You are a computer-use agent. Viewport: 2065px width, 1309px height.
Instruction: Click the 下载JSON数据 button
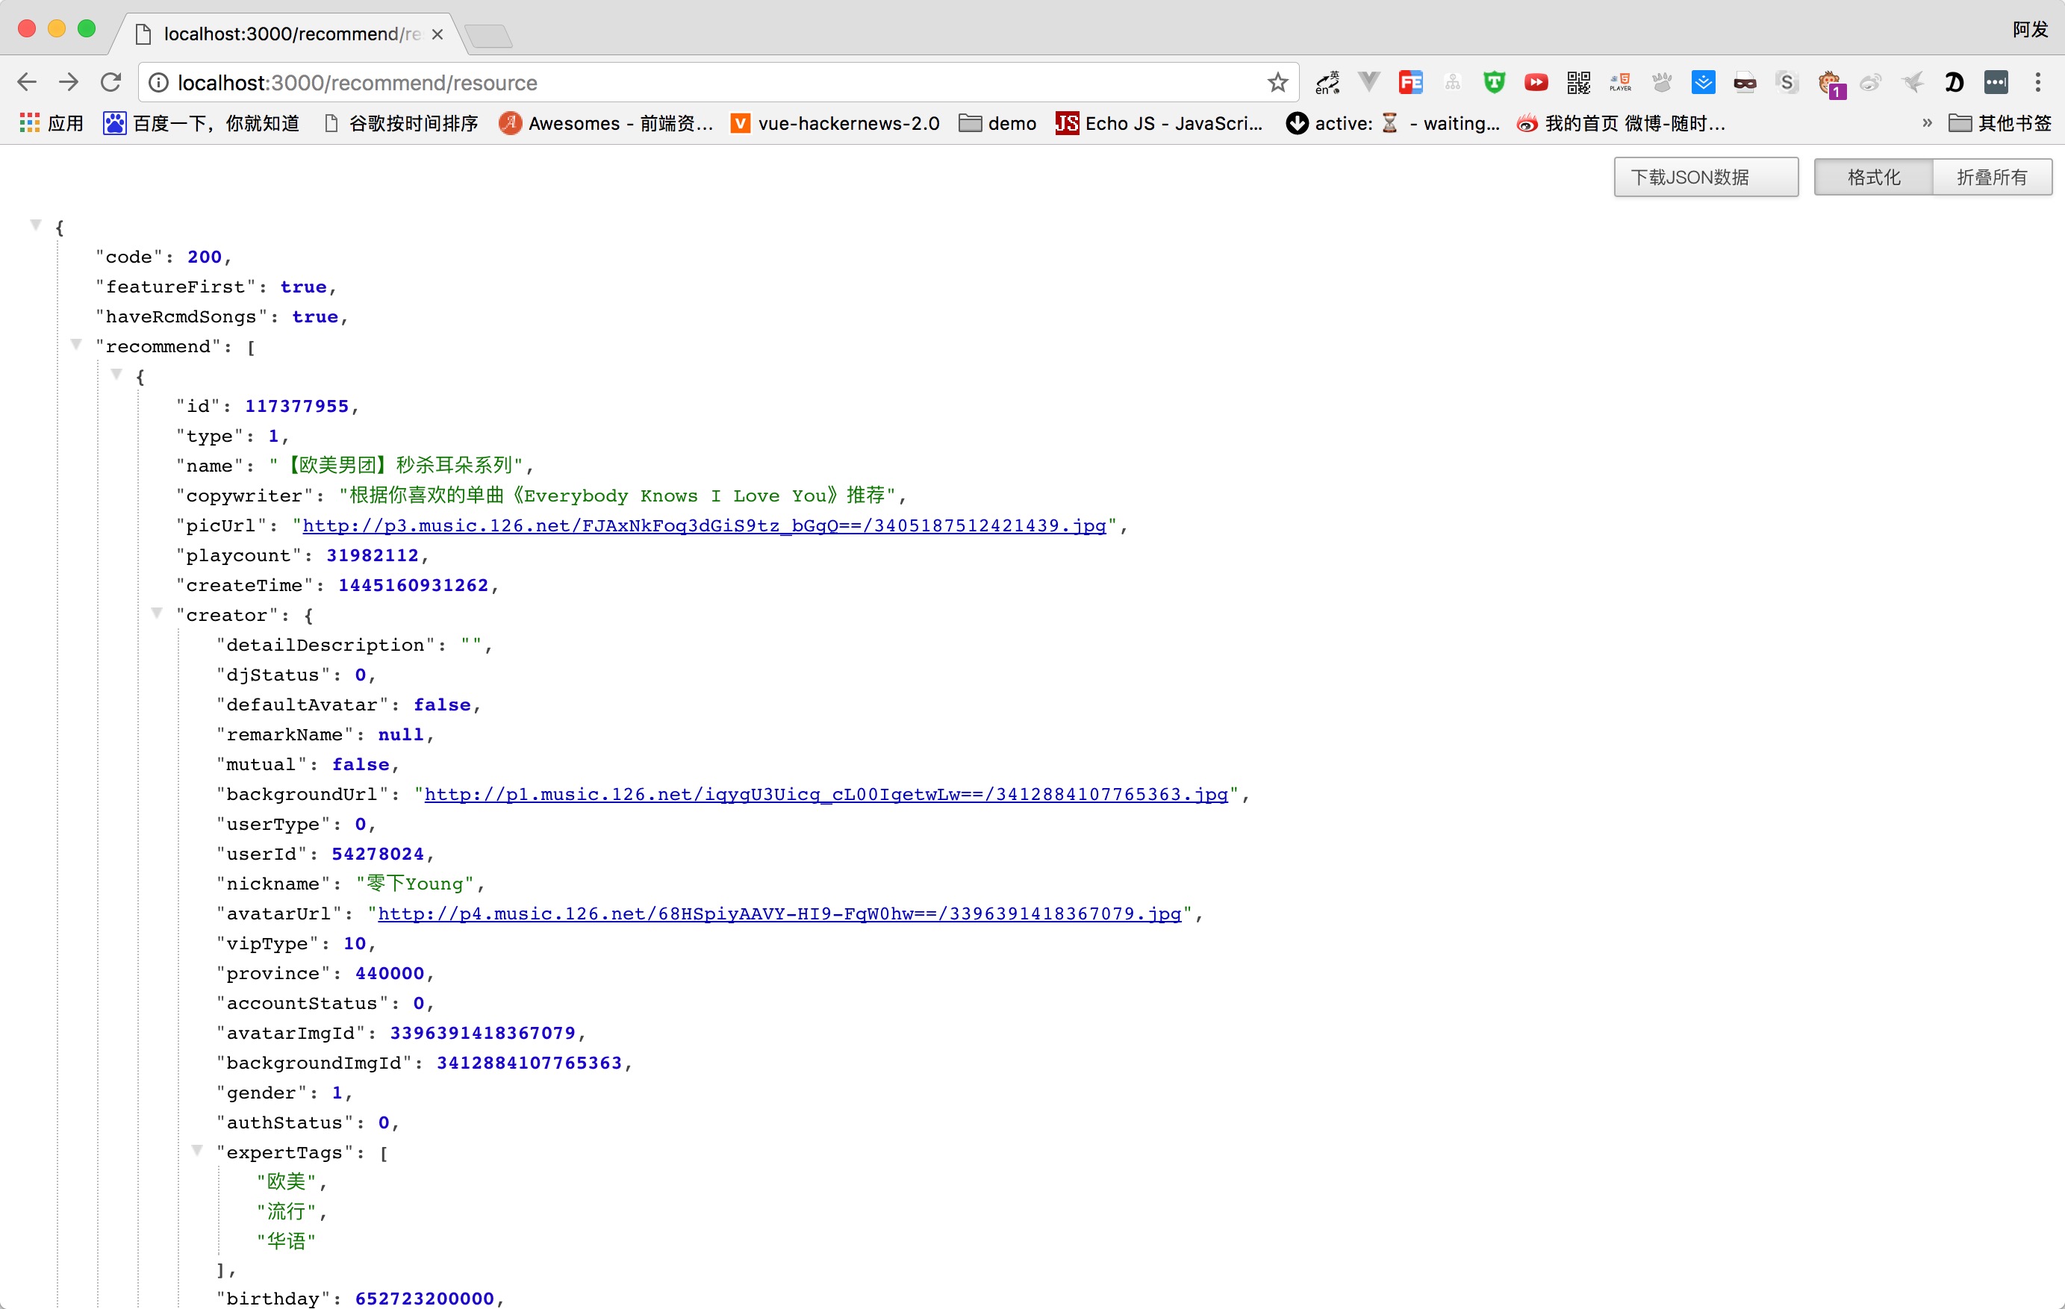pos(1705,178)
